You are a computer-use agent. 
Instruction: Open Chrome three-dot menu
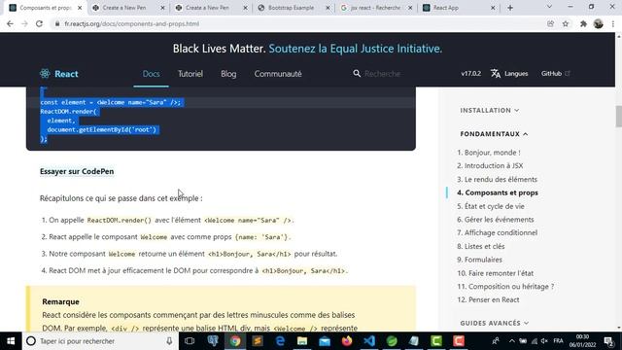tap(613, 23)
